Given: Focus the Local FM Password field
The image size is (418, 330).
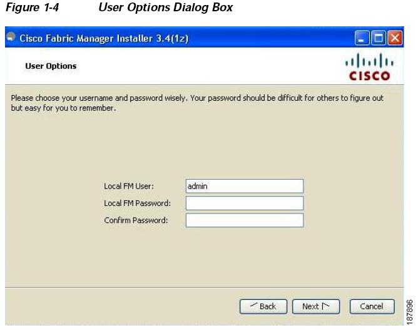Looking at the screenshot, I should [x=245, y=203].
